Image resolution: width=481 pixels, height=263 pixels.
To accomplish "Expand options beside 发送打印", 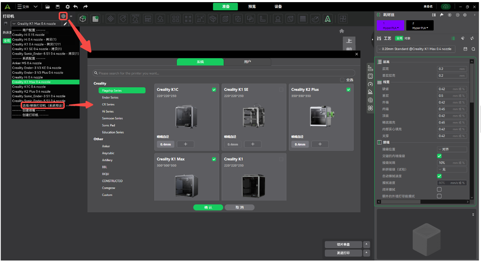I will pyautogui.click(x=366, y=253).
